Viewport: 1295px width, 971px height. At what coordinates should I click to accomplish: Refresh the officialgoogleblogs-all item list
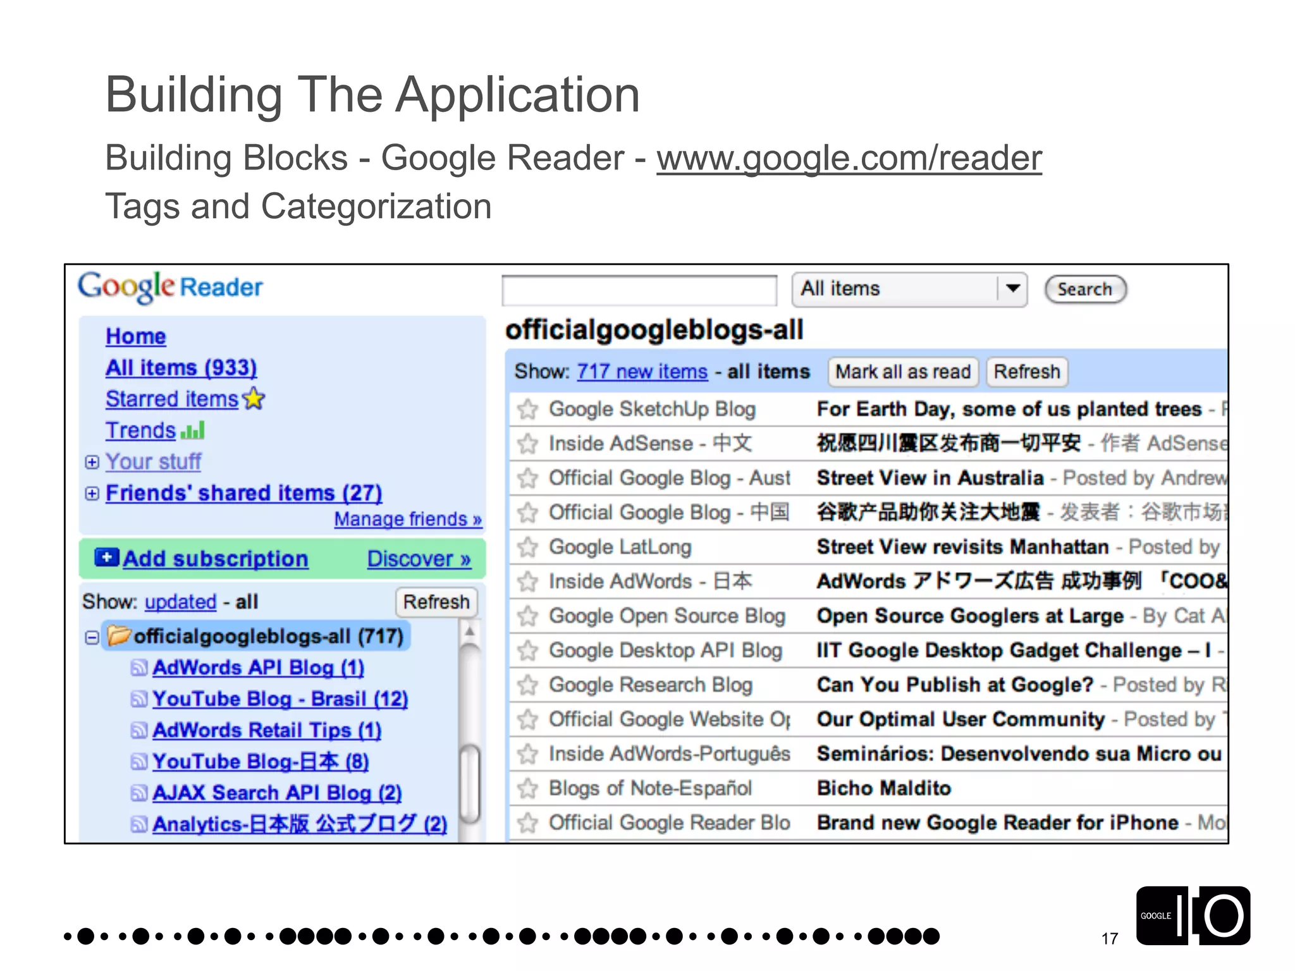pyautogui.click(x=1027, y=372)
